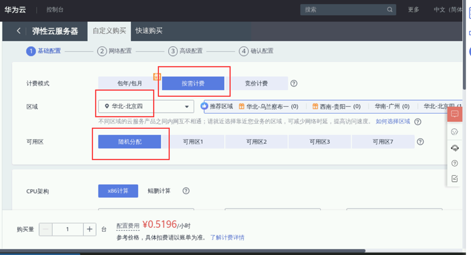Click the help icon after 如何选择区域
This screenshot has width=471, height=255.
pyautogui.click(x=418, y=121)
